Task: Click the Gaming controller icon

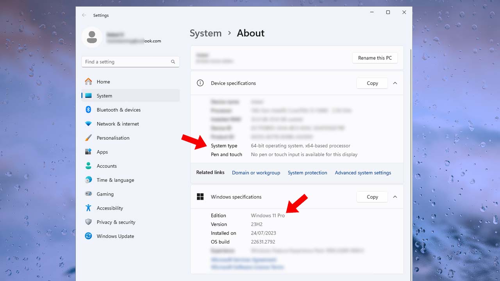Action: point(89,194)
